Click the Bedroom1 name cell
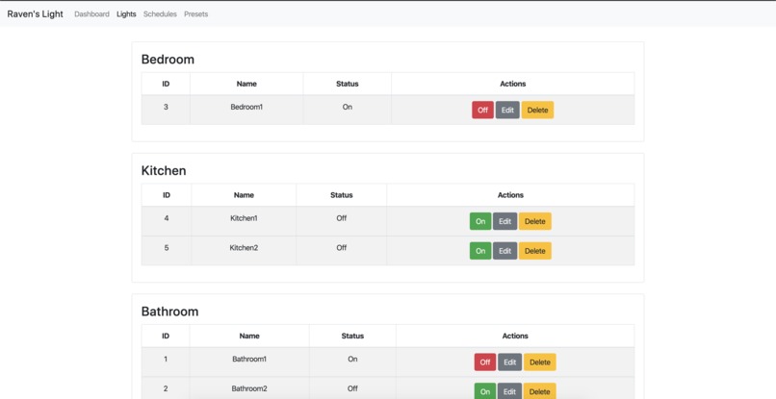The height and width of the screenshot is (399, 776). (x=246, y=110)
